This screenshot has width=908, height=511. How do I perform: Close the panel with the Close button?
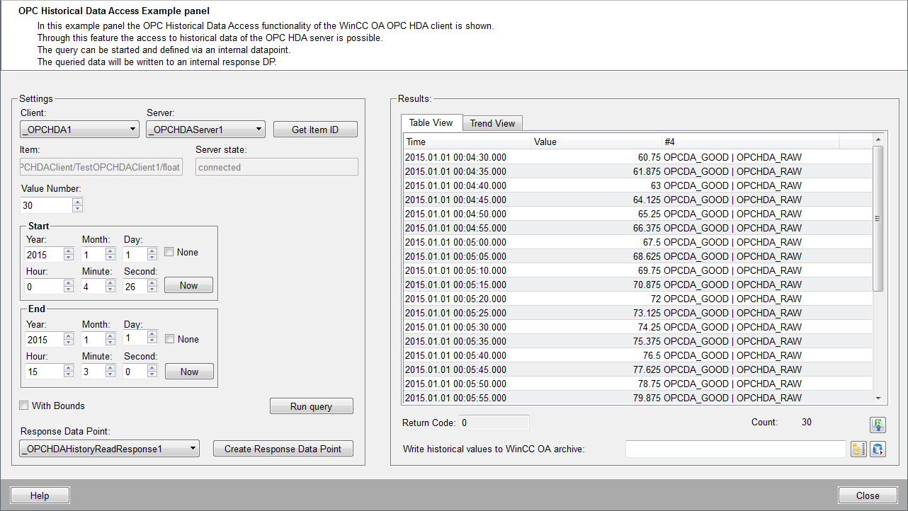point(868,495)
